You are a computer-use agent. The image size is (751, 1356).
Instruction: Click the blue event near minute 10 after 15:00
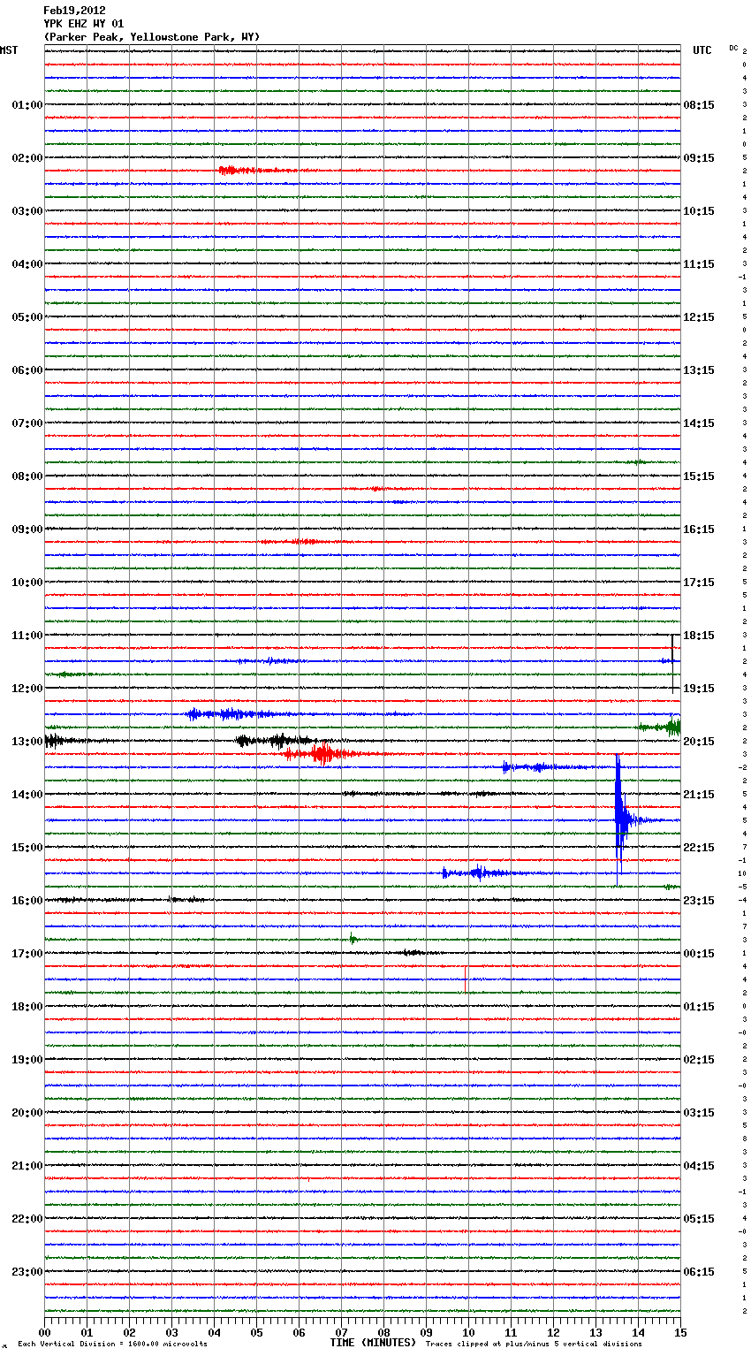(x=477, y=872)
